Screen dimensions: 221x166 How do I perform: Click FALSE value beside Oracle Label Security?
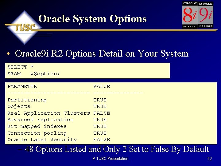pos(102,140)
